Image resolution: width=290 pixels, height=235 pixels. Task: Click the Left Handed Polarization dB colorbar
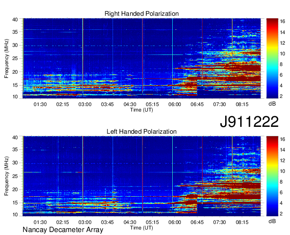click(272, 176)
